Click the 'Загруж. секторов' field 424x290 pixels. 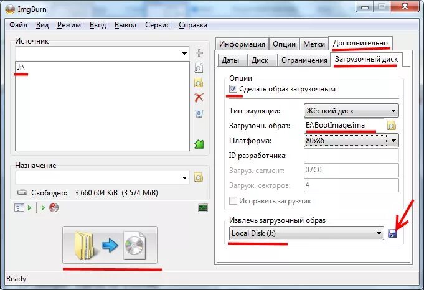351,185
